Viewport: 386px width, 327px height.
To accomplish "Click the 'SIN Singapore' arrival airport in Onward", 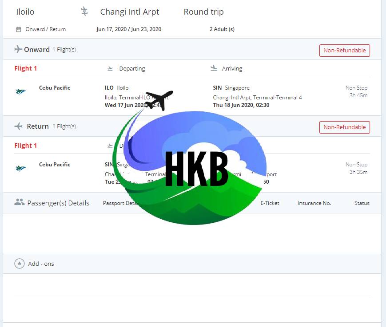I will click(x=231, y=88).
